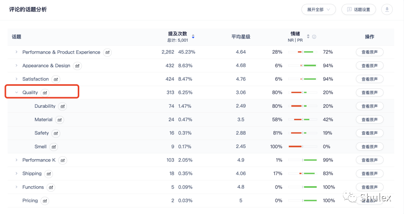Click 查看原声 for Material
404x214 pixels.
click(x=370, y=119)
